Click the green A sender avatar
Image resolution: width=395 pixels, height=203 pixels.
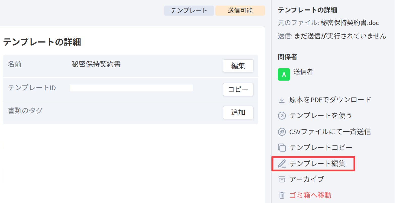coord(284,74)
